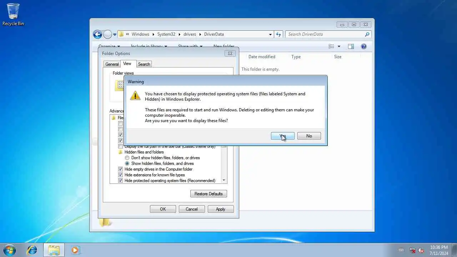Select Don't show hidden files radio button
This screenshot has height=257, width=457.
(x=127, y=158)
